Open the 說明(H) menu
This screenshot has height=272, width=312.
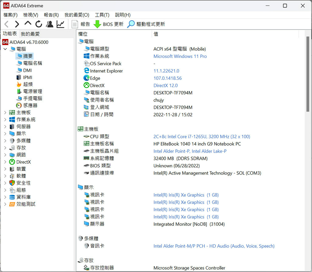[123, 15]
